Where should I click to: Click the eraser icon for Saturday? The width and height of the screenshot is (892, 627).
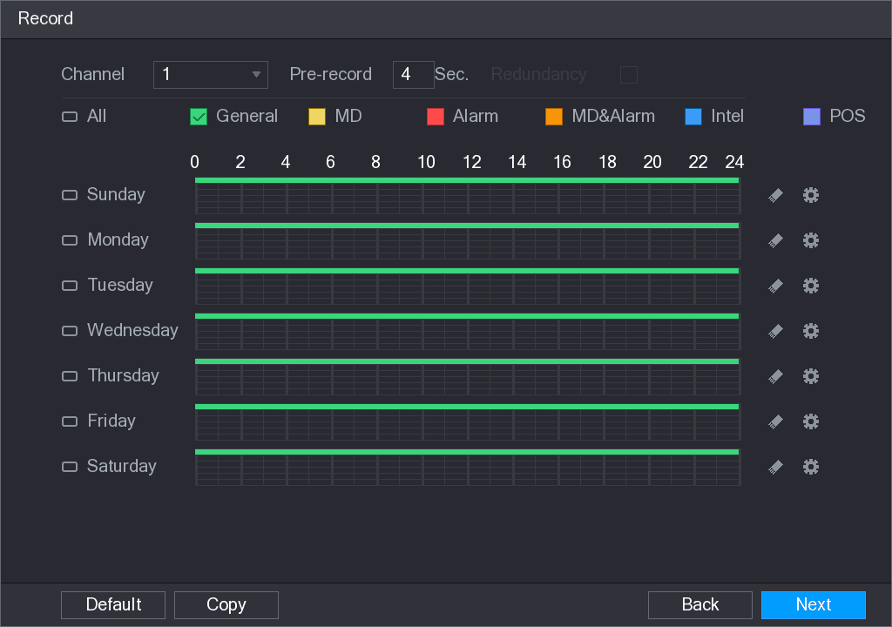click(775, 467)
